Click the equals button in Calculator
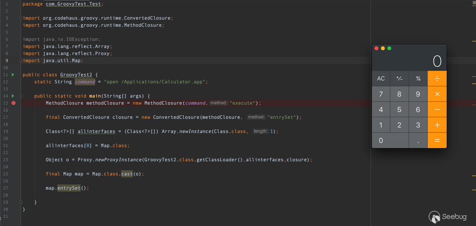Screen dimensions: 476x226 437,140
